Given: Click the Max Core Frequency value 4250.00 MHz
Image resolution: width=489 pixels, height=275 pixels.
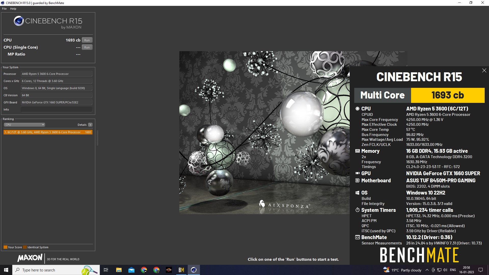Looking at the screenshot, I should [x=425, y=120].
